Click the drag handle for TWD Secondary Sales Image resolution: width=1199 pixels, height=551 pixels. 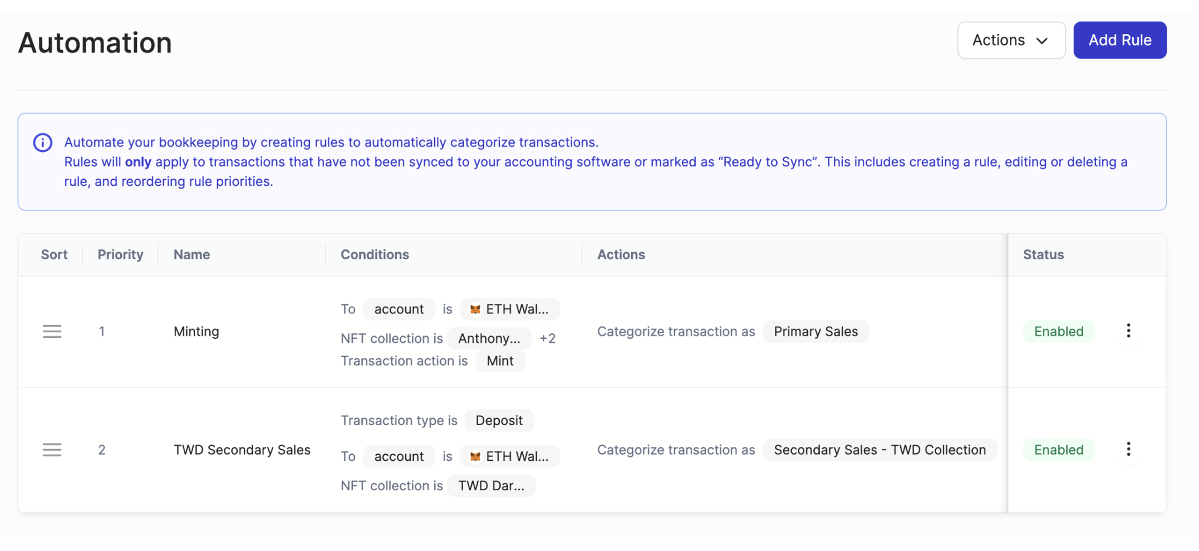click(x=52, y=450)
